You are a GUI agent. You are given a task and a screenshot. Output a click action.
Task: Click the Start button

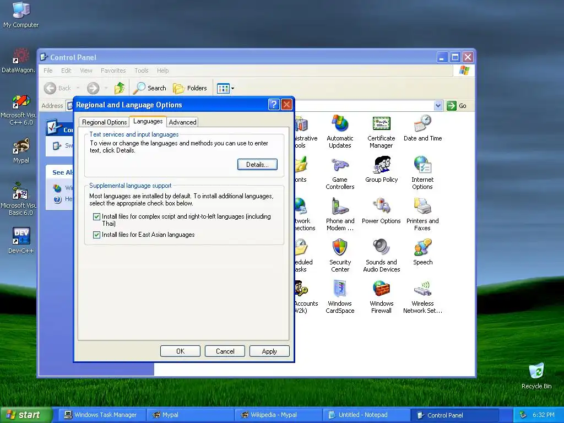click(26, 415)
